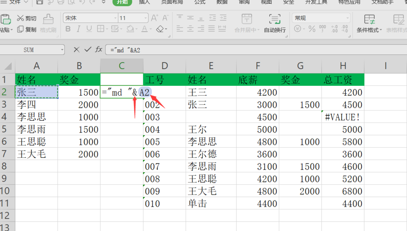Confirm the formula with the checkmark icon

[x=88, y=49]
